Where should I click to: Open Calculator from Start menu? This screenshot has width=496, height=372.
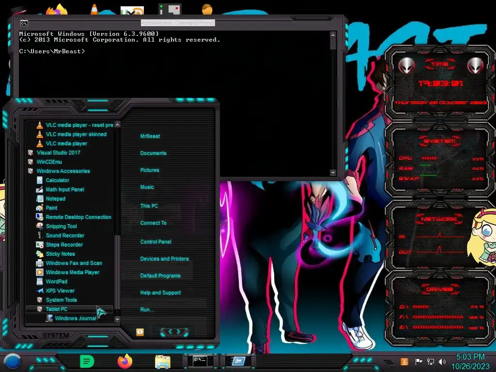53,180
